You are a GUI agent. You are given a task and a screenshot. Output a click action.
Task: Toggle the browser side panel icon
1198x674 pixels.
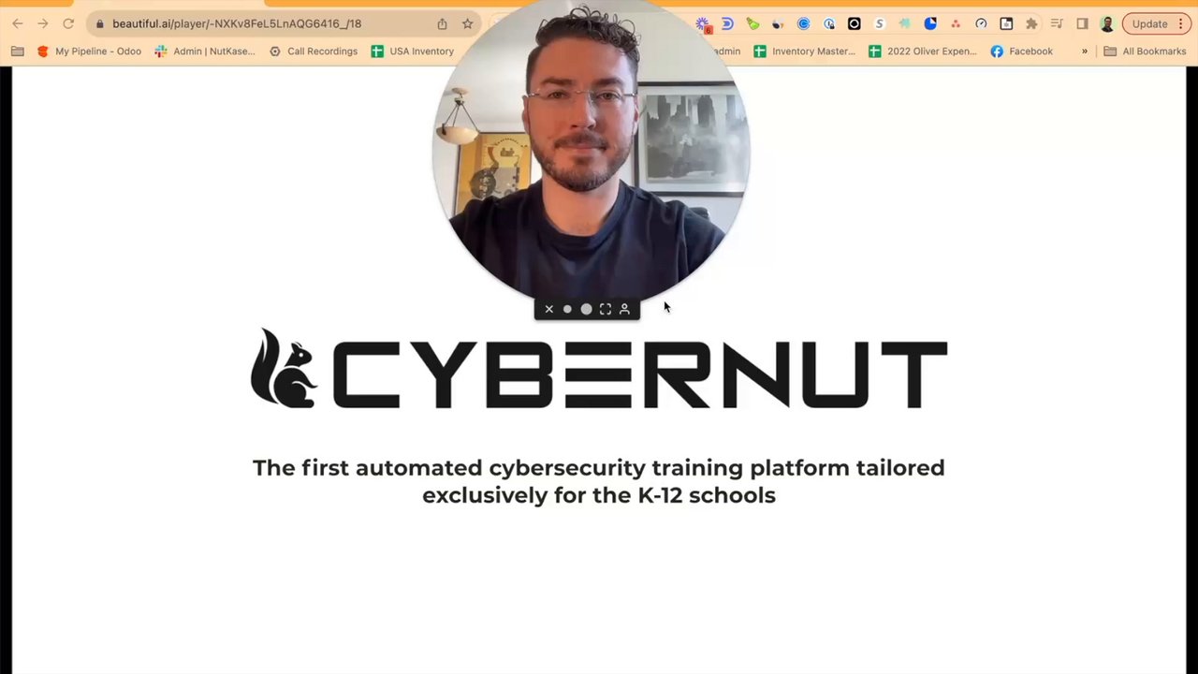[1082, 23]
